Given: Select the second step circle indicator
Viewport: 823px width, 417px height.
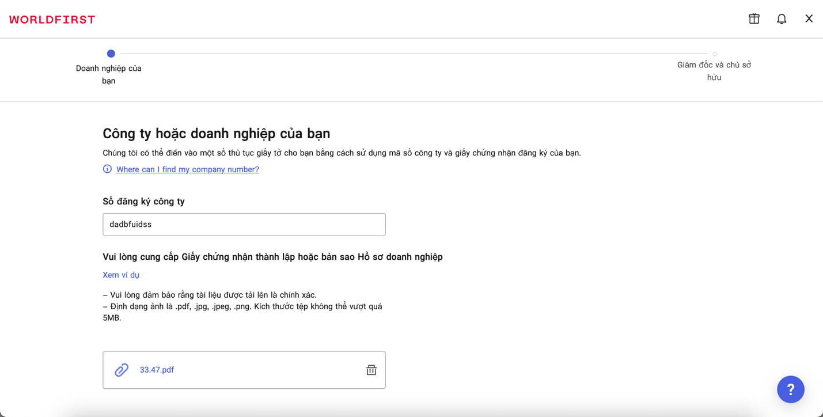Looking at the screenshot, I should coord(715,54).
